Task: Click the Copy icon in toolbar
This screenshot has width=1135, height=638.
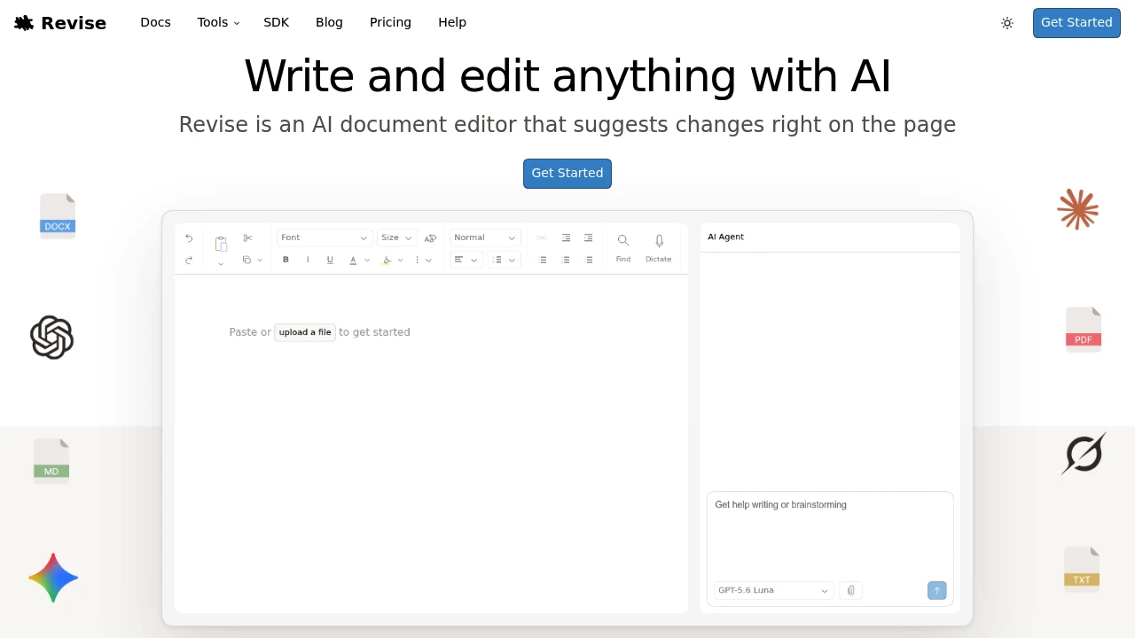Action: (247, 260)
